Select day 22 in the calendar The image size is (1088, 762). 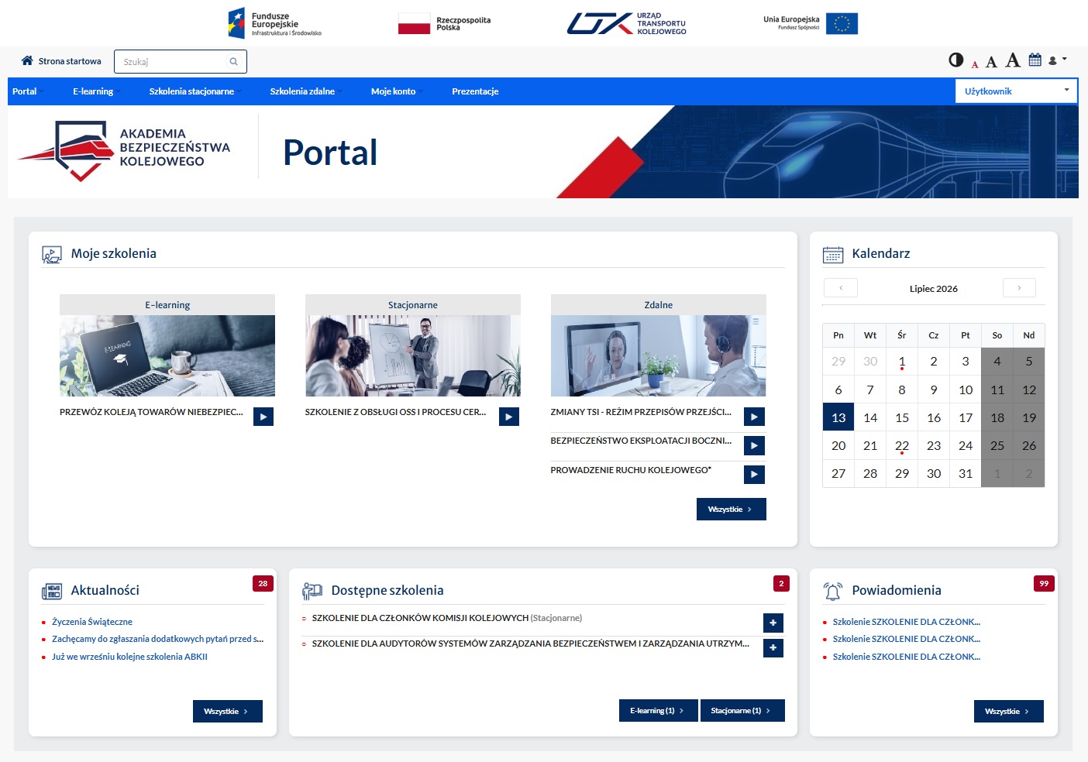[902, 446]
